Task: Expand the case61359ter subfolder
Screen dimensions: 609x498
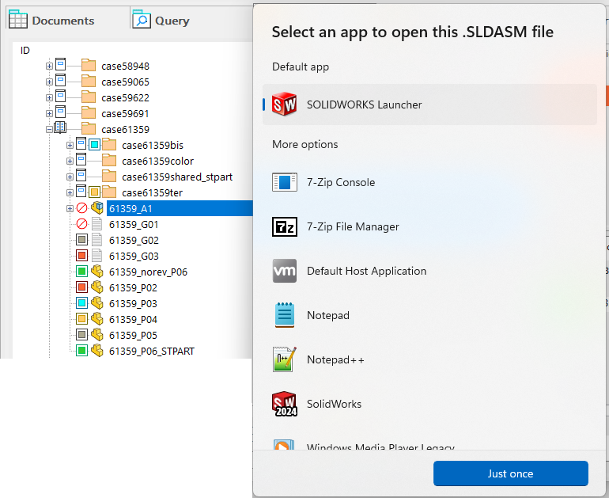Action: tap(70, 193)
